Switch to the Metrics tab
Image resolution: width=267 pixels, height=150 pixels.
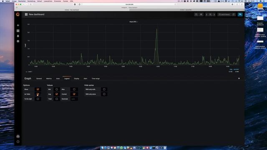pyautogui.click(x=49, y=79)
